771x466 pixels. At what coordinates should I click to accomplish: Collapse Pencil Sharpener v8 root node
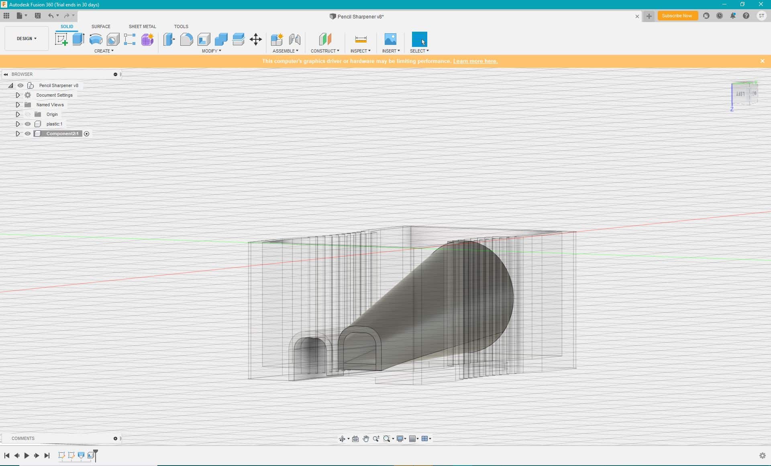[11, 85]
